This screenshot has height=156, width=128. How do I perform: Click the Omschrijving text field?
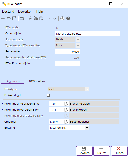(87, 34)
